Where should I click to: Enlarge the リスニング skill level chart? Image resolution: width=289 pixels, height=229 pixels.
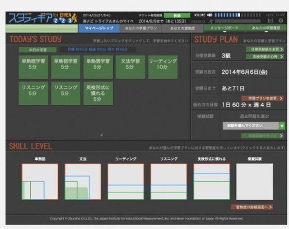click(168, 181)
